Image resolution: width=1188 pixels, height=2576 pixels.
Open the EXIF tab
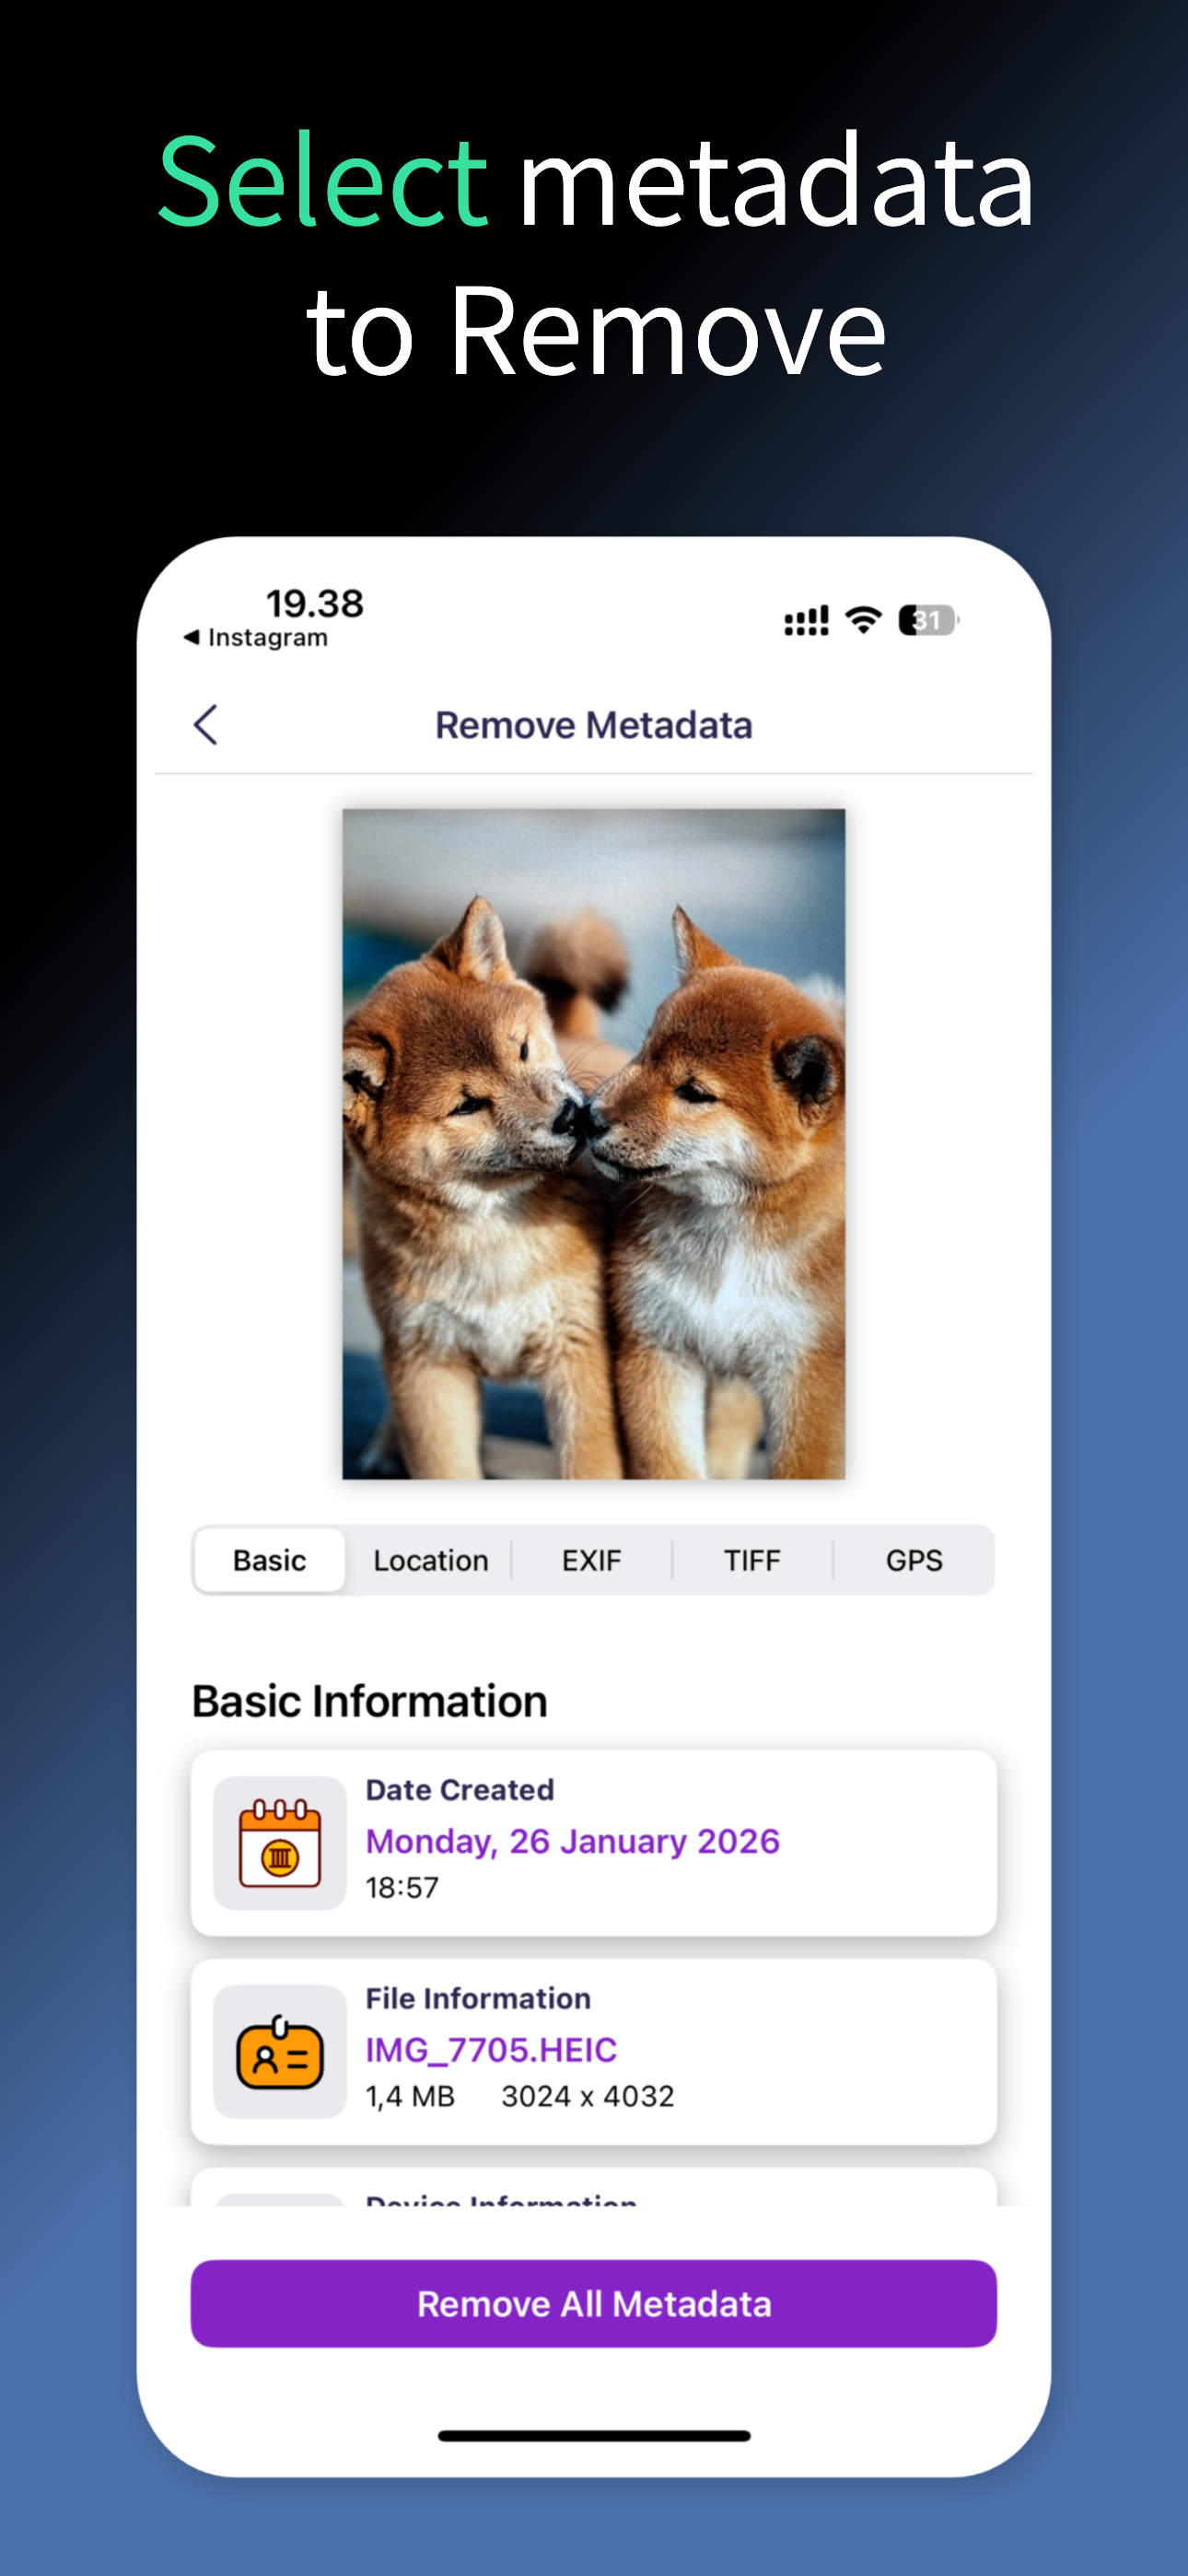click(x=591, y=1560)
